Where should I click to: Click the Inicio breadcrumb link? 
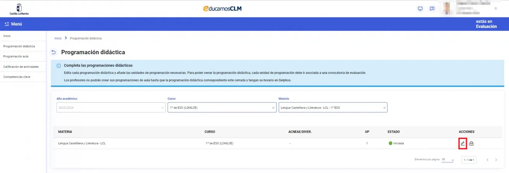(58, 38)
